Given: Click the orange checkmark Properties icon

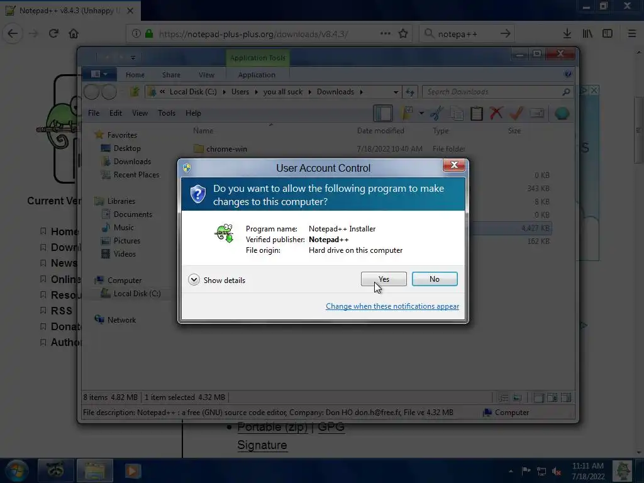Looking at the screenshot, I should [516, 113].
